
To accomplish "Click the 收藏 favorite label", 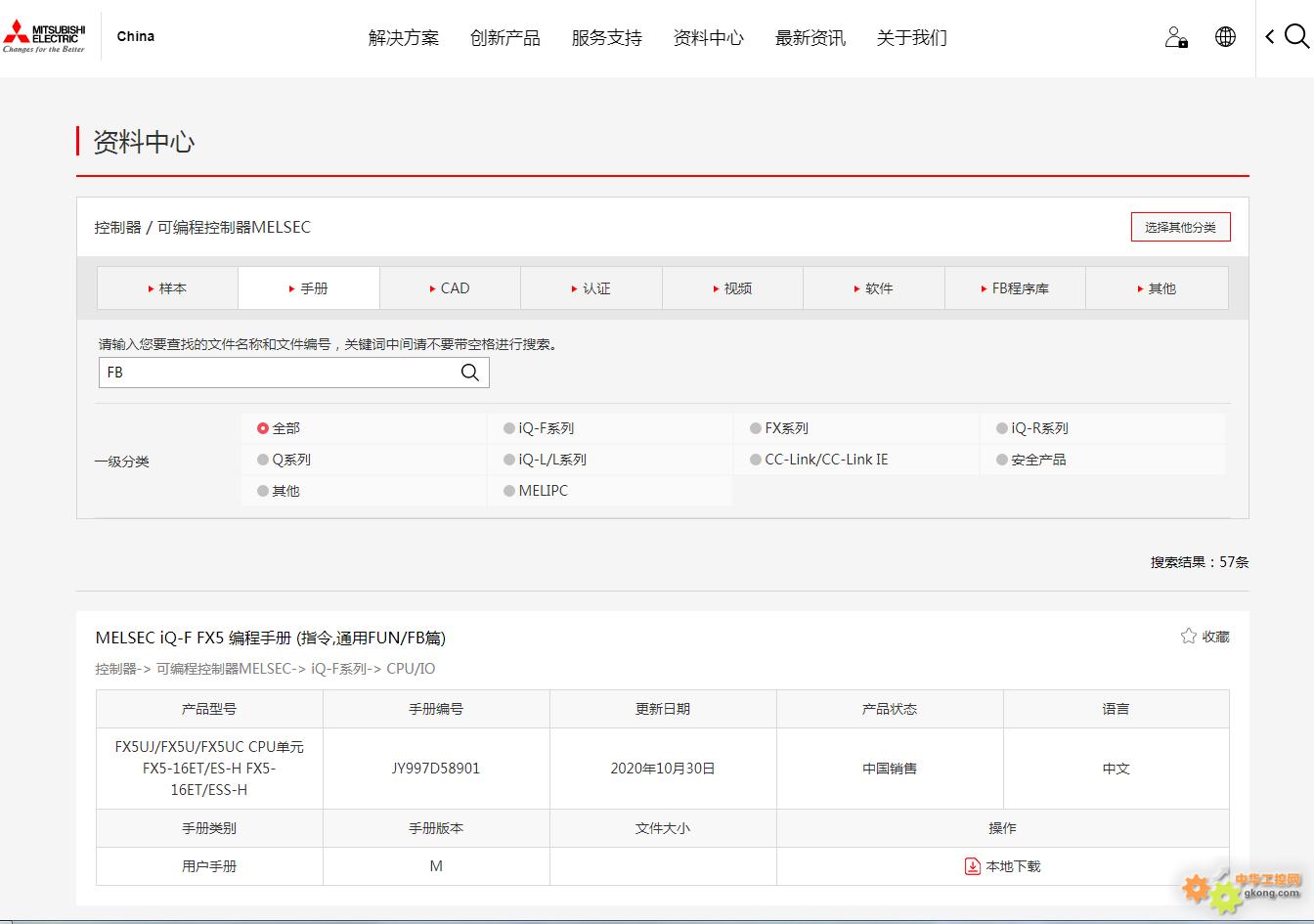I will click(x=1216, y=637).
